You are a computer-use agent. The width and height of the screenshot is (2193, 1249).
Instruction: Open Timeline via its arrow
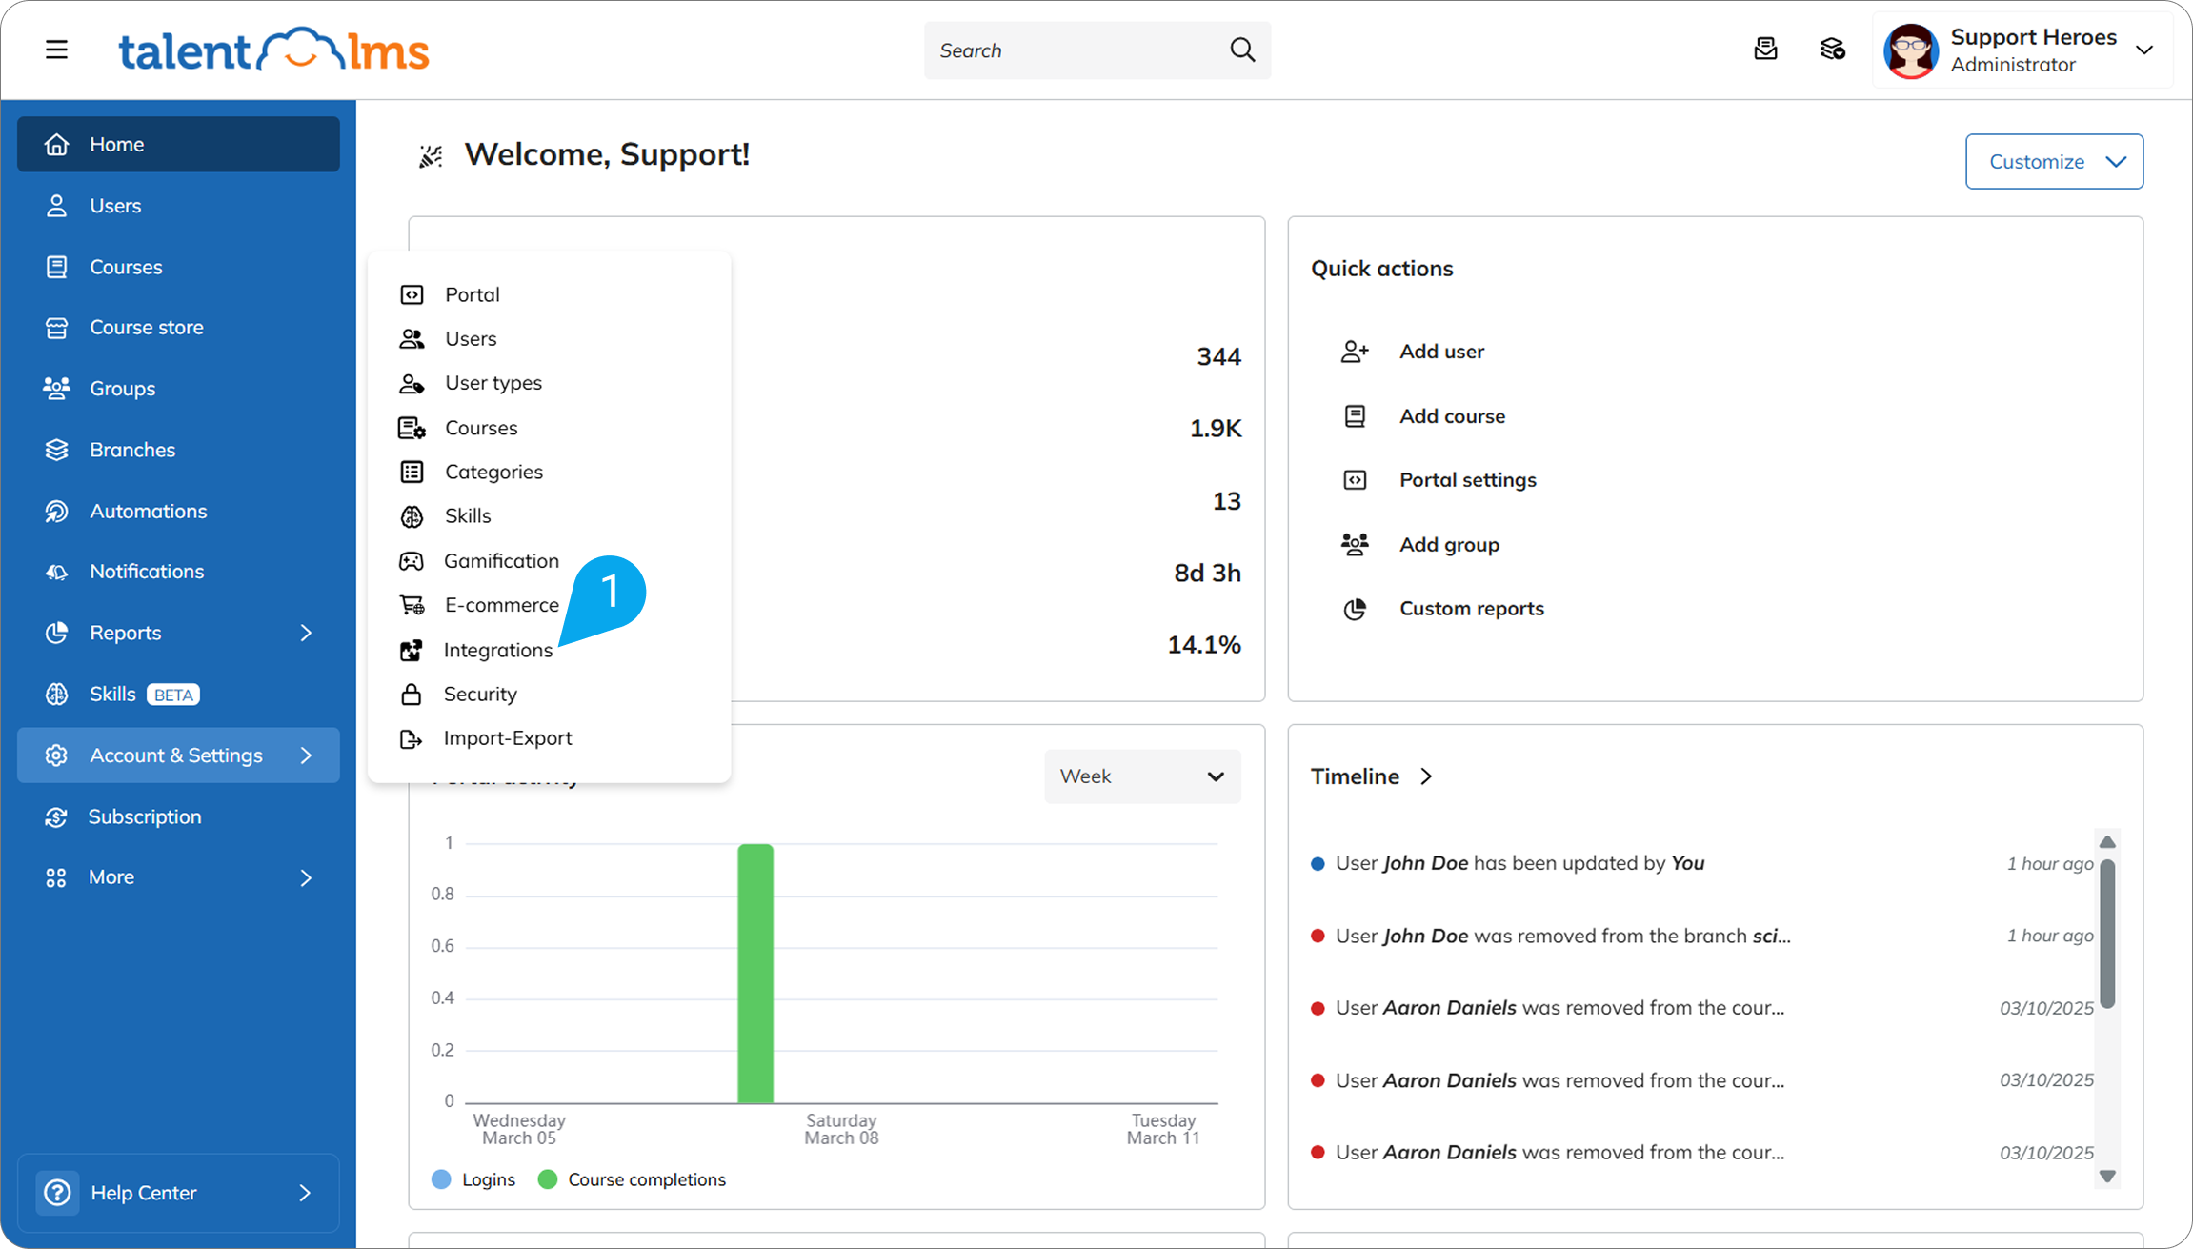tap(1426, 776)
